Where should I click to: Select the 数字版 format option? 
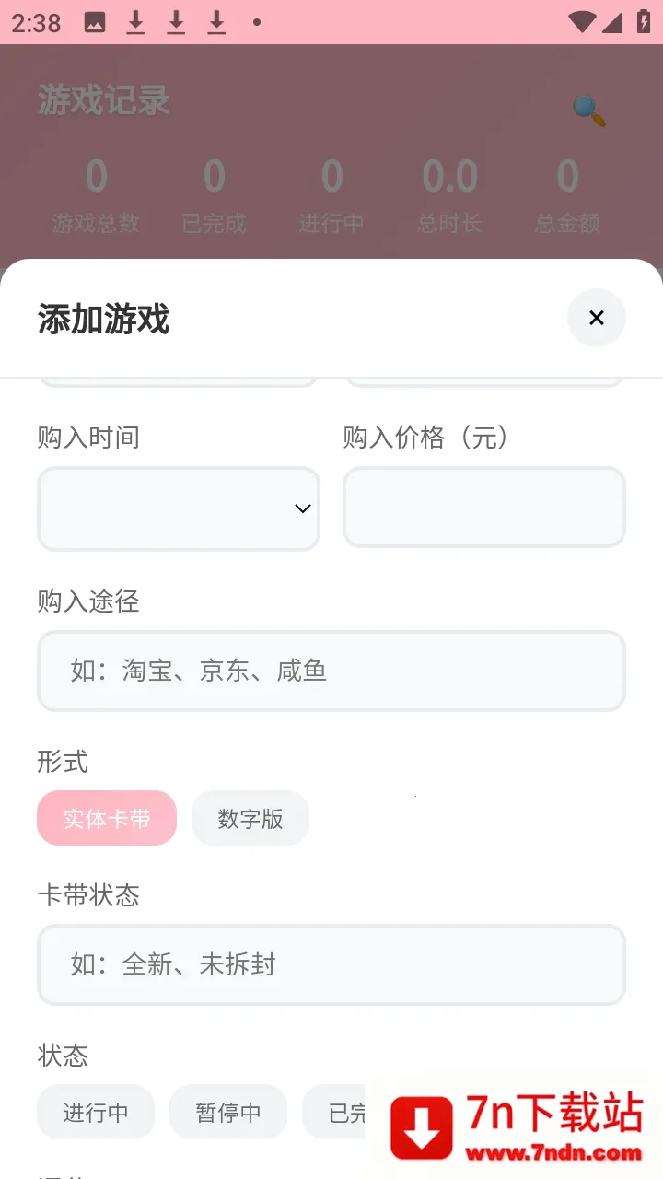click(x=250, y=818)
